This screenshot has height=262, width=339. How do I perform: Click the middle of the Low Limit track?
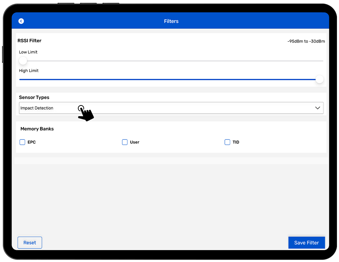pos(171,61)
